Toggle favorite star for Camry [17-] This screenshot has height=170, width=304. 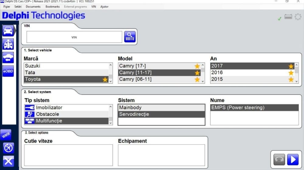click(197, 66)
